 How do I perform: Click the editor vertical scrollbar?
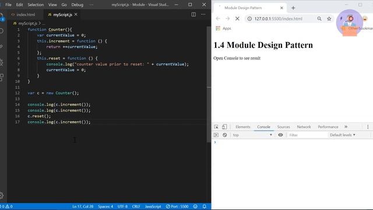tap(209, 85)
